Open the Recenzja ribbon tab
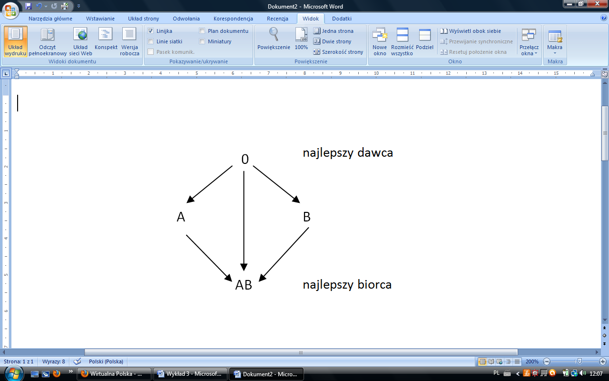This screenshot has height=381, width=609. coord(277,19)
